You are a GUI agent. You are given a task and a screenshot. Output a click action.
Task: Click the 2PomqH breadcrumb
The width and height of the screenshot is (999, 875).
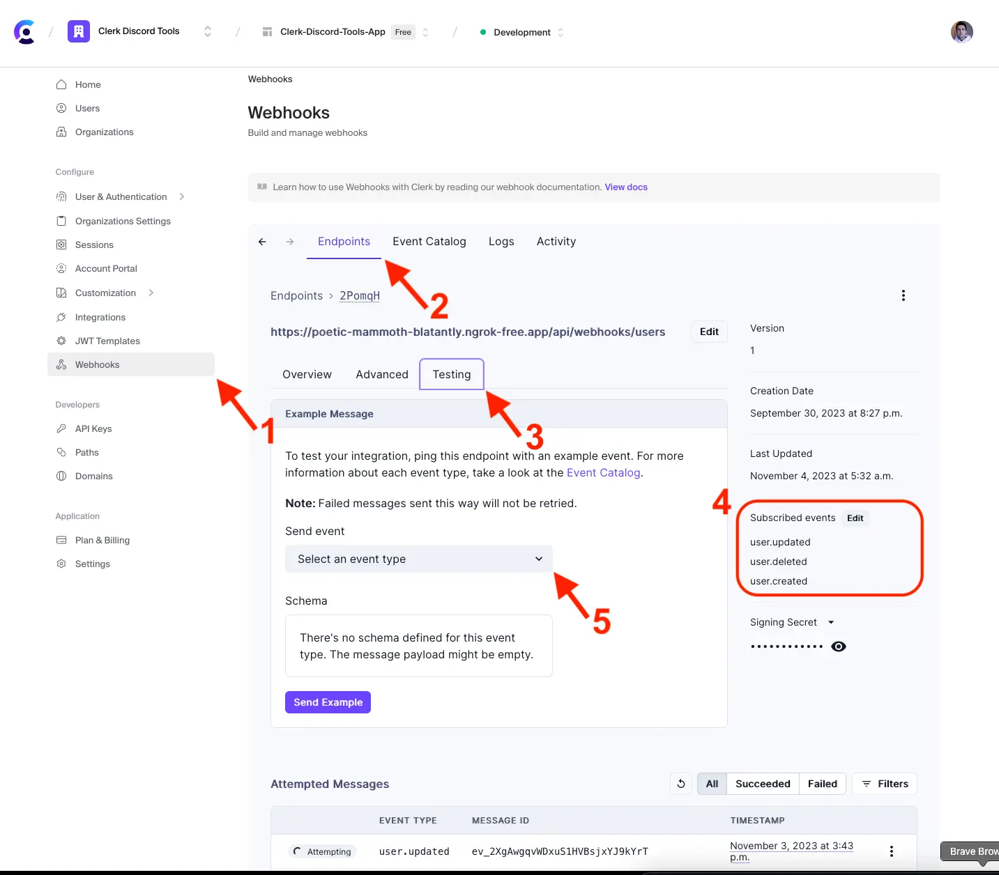coord(360,295)
